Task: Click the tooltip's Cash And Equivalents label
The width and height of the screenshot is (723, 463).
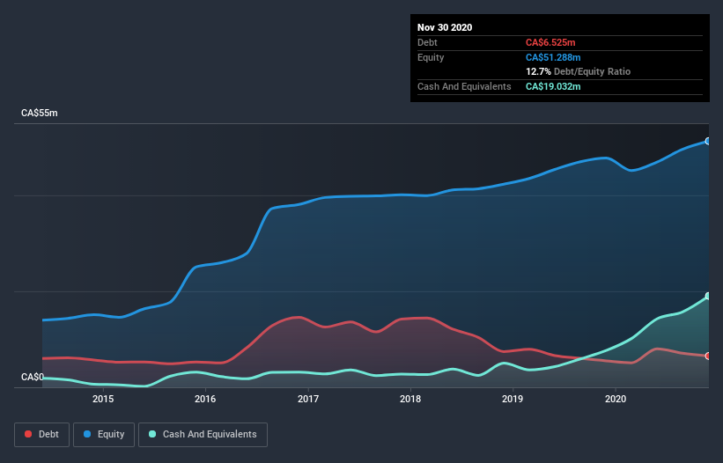Action: point(464,86)
